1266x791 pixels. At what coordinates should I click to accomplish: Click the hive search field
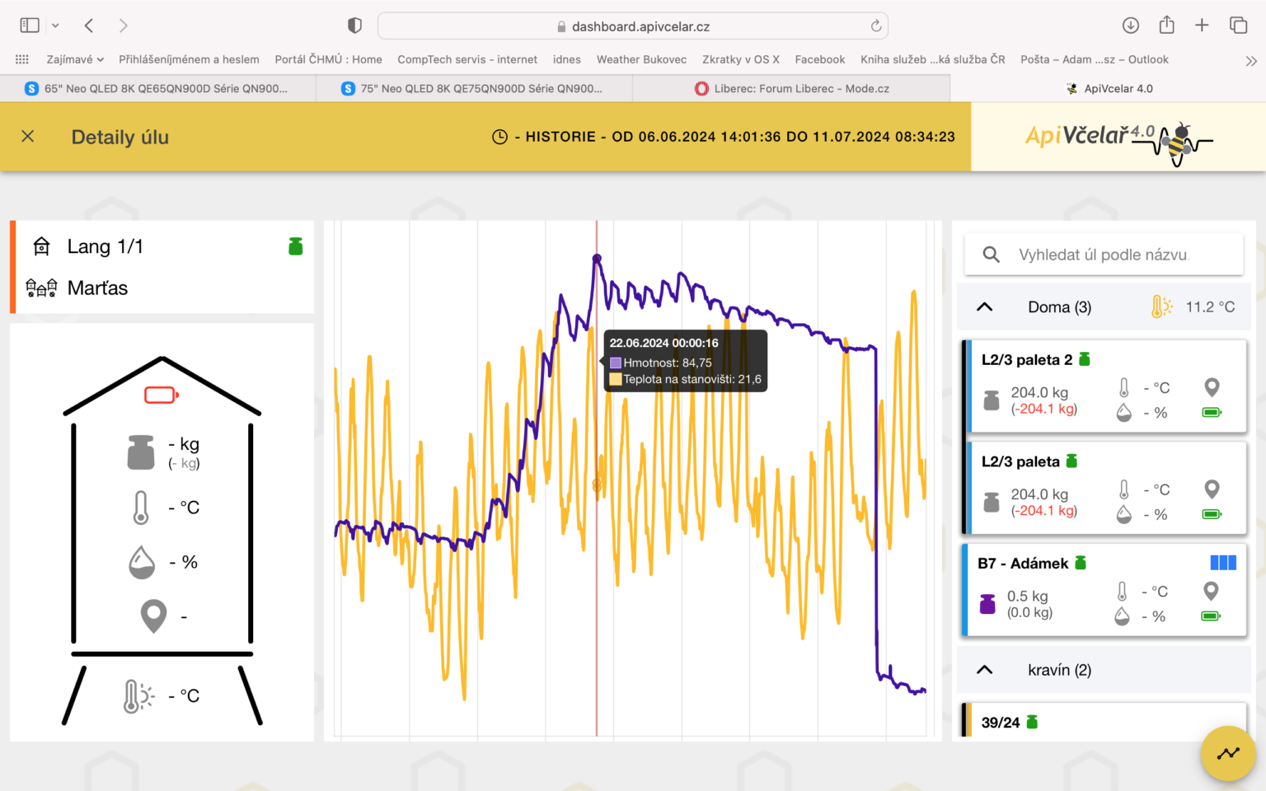coord(1104,255)
